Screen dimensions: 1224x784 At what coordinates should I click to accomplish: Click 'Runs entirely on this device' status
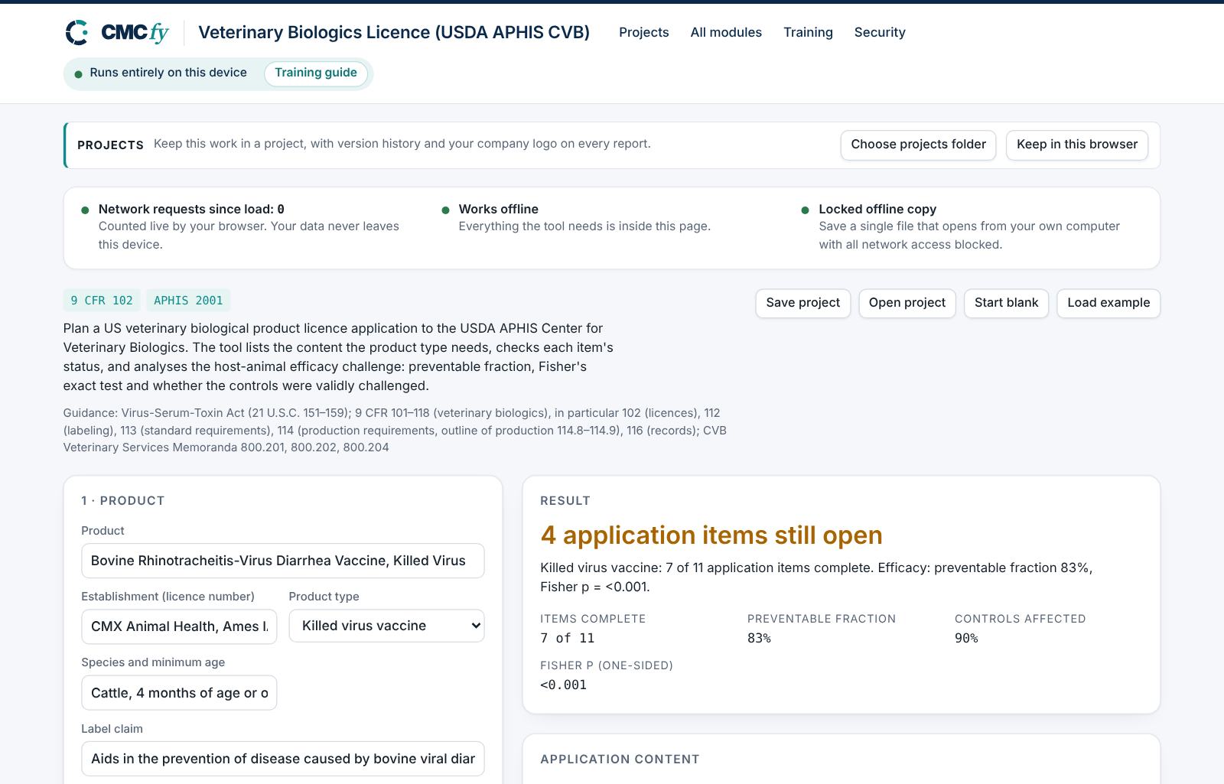[x=168, y=73]
